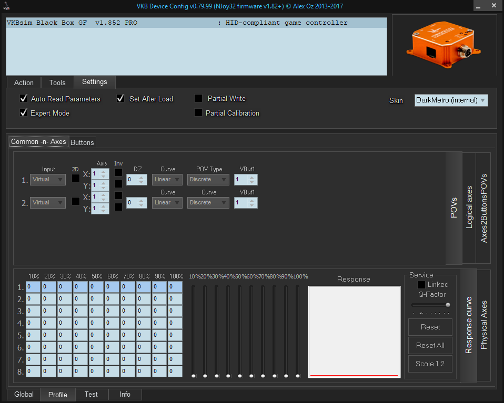
Task: Check the Linked option in Service
Action: (421, 284)
